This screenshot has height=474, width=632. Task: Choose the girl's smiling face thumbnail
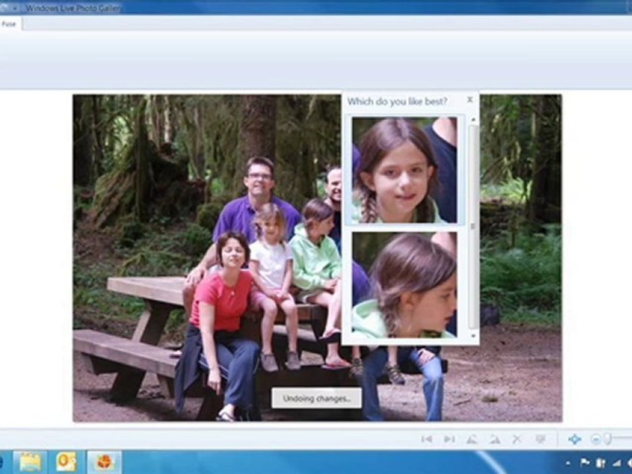(x=405, y=170)
